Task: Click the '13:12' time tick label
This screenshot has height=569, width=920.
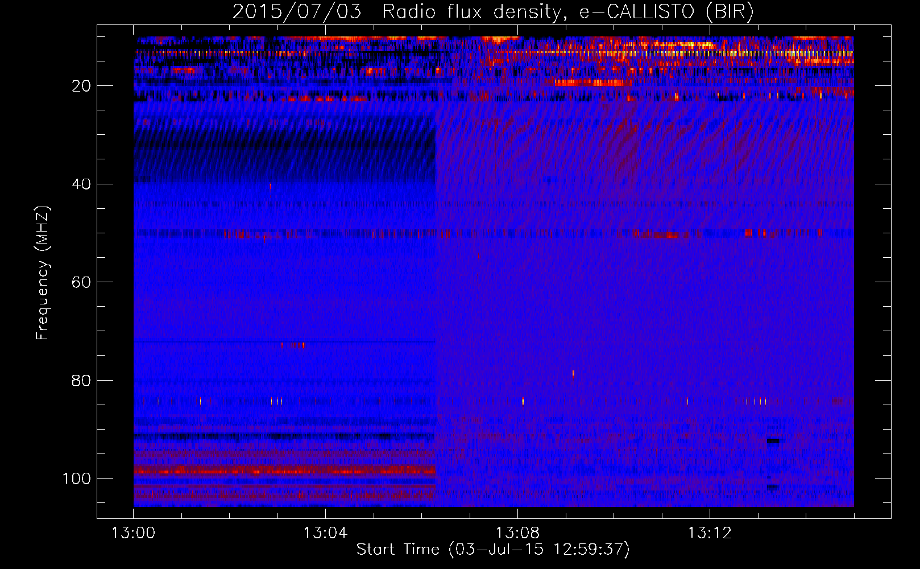Action: [710, 533]
